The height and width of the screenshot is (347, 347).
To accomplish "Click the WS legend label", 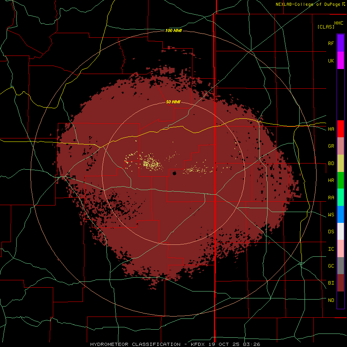I will pos(331,214).
